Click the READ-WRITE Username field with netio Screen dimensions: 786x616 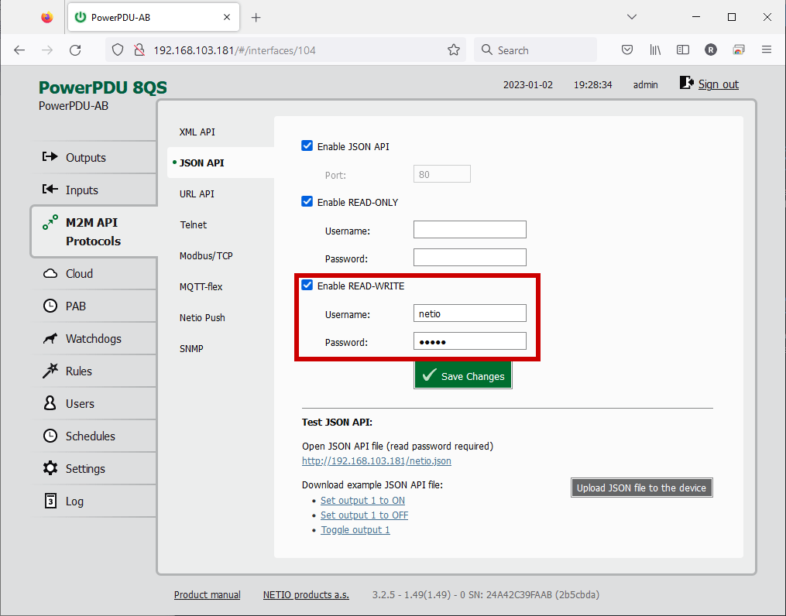470,313
